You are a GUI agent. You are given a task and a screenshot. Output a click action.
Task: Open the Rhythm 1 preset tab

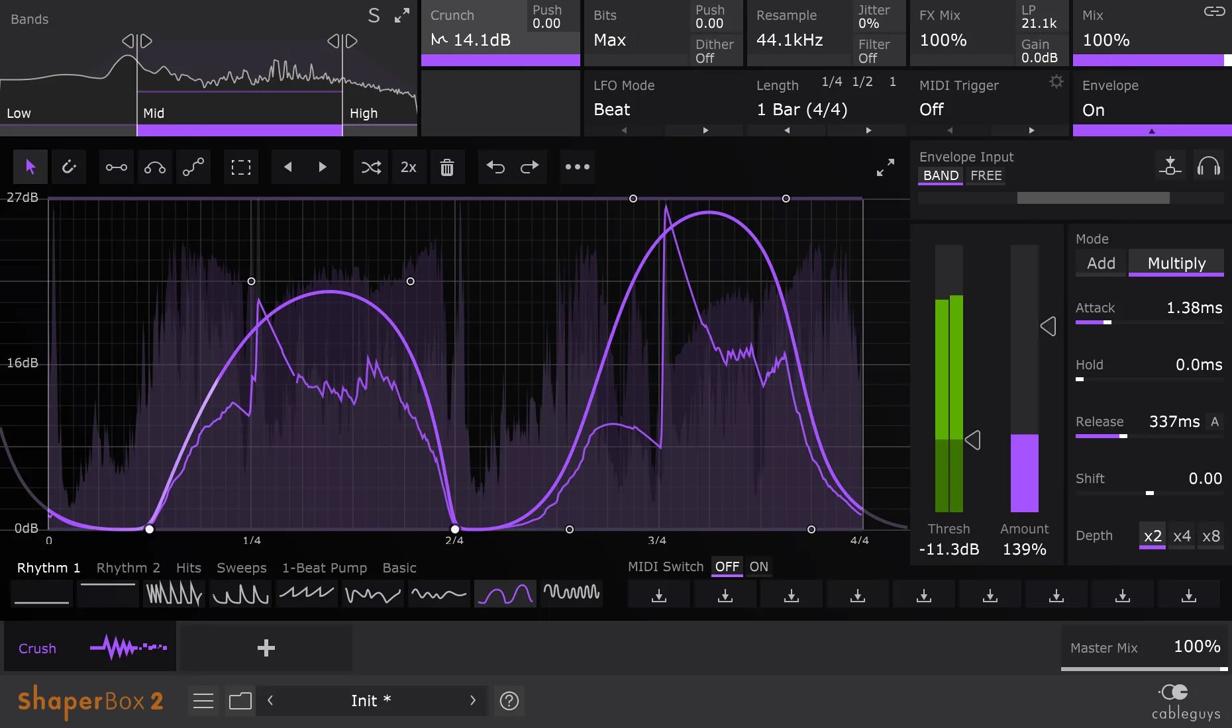[48, 568]
